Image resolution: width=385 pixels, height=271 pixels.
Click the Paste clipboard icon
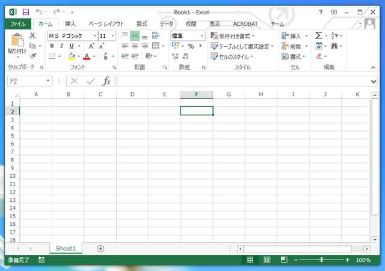17,40
